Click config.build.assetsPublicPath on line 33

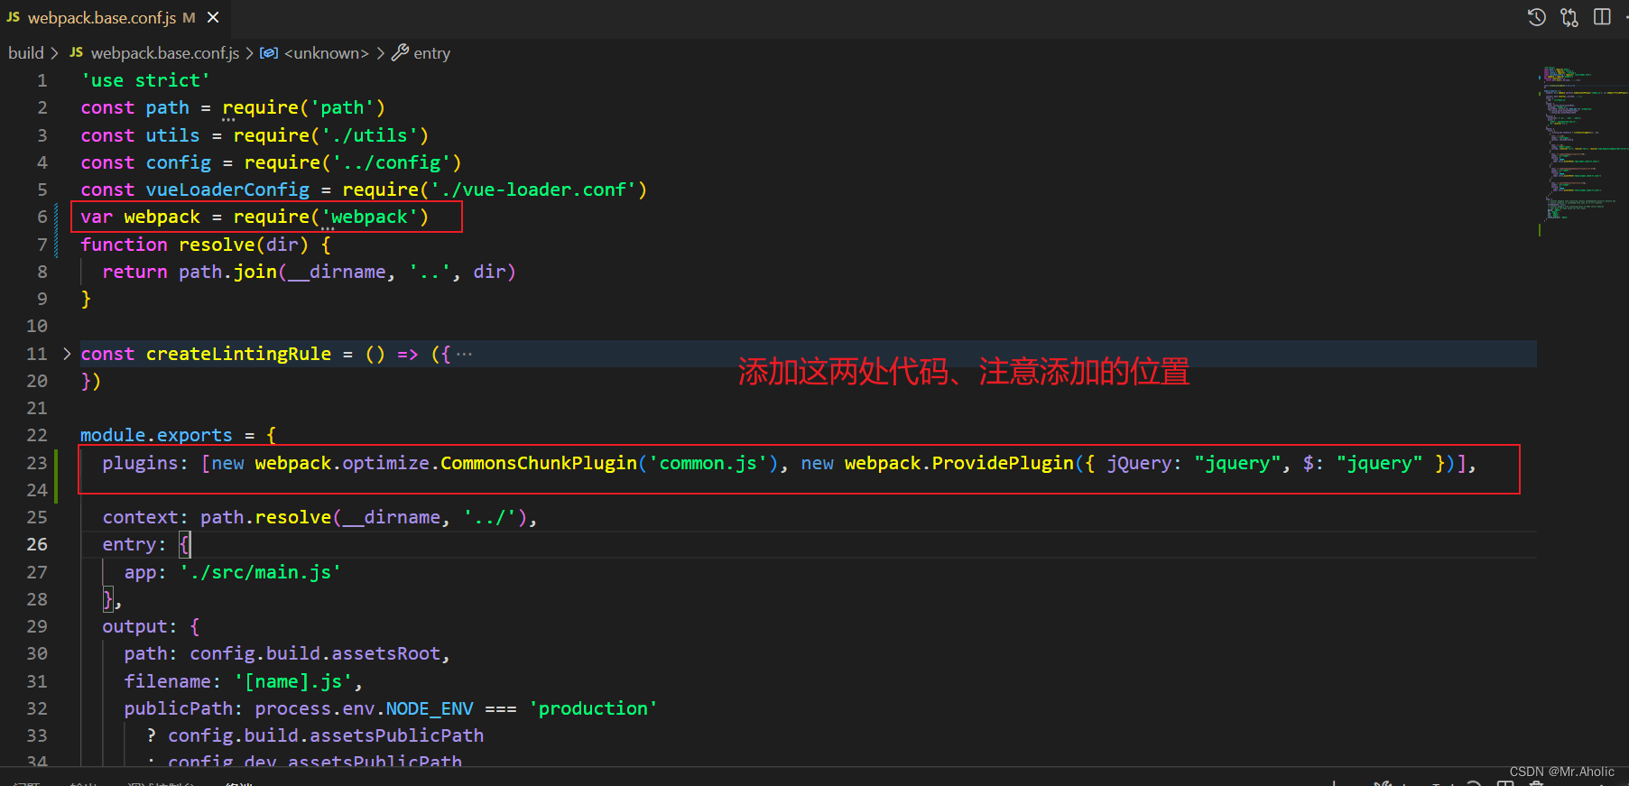[x=326, y=735]
